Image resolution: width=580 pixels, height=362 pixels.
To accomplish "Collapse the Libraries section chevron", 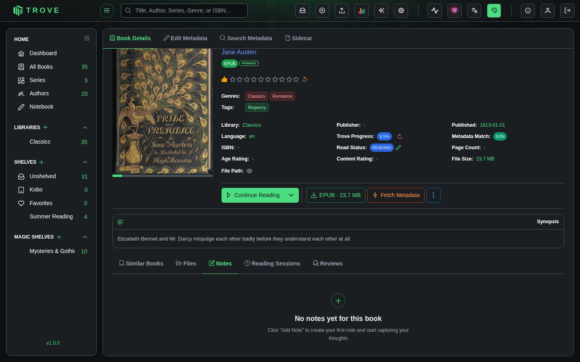I will tap(85, 128).
